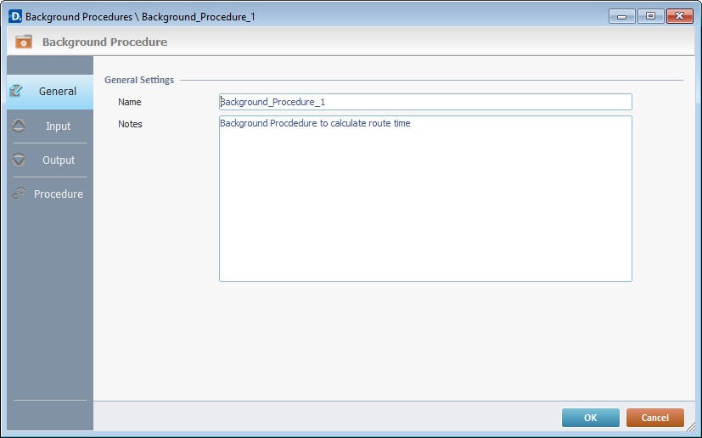Image resolution: width=702 pixels, height=438 pixels.
Task: Switch to the General tab
Action: [x=57, y=91]
